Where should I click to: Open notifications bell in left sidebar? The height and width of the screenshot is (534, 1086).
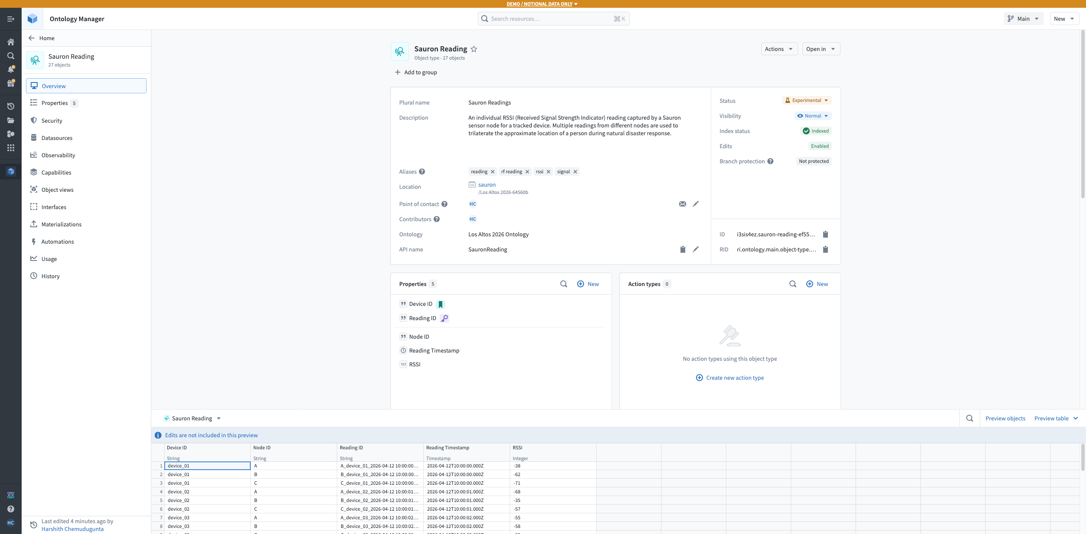coord(11,69)
